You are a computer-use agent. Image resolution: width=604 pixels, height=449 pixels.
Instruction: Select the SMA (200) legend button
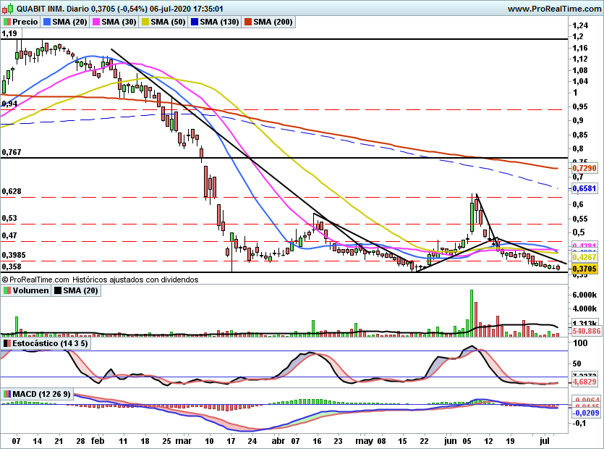click(x=268, y=22)
